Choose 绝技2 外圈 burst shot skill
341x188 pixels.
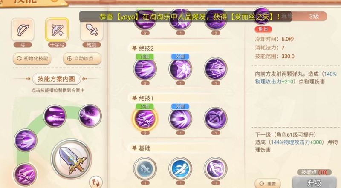click(x=180, y=69)
